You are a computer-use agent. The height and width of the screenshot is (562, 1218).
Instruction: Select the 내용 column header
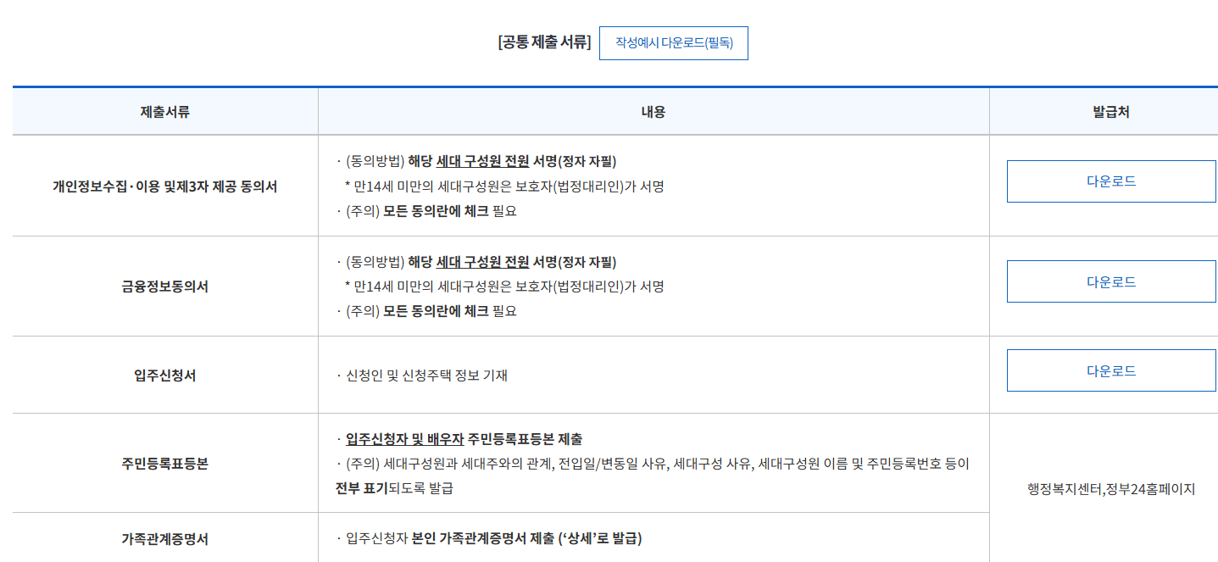click(x=653, y=112)
